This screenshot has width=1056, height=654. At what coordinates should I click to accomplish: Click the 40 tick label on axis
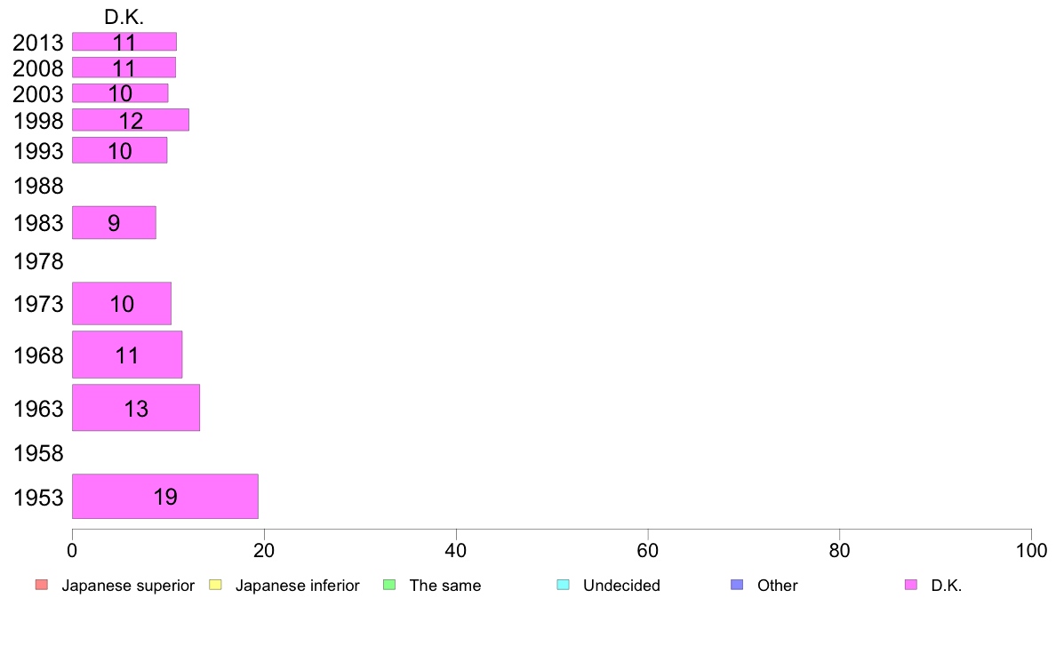click(x=456, y=550)
